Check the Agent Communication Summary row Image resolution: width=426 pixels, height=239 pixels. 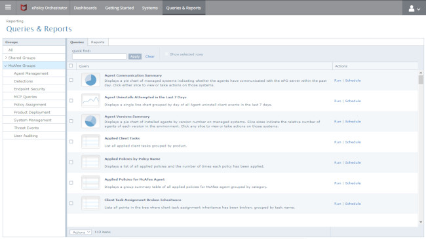pos(71,80)
